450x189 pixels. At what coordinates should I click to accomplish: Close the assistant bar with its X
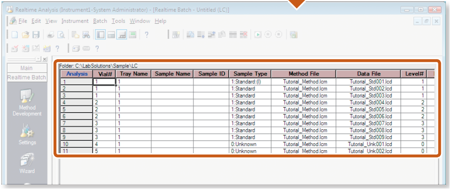tap(45, 59)
